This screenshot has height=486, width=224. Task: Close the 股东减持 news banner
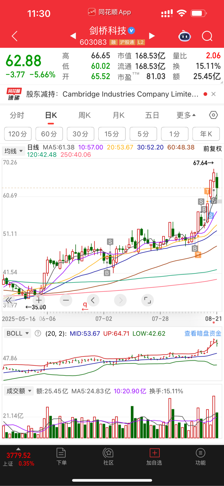(213, 94)
